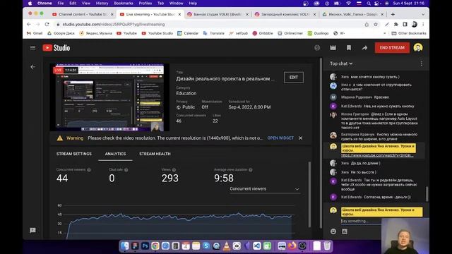
Task: Open Visual Studio Code from the Dock
Action: coord(257,246)
